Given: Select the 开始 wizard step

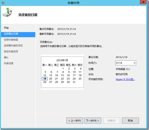Looking at the screenshot, I should point(6,28).
